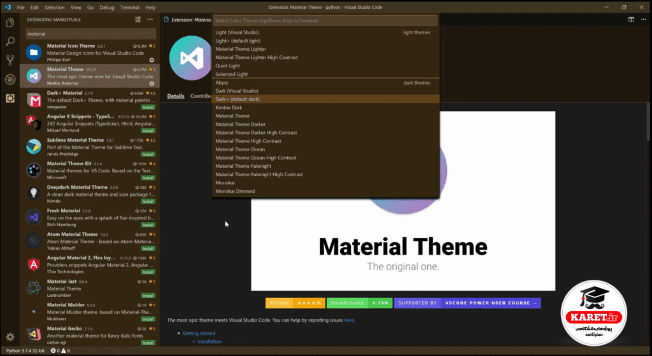This screenshot has width=652, height=356.
Task: Open the Manage gear in activity bar
Action: tap(10, 337)
